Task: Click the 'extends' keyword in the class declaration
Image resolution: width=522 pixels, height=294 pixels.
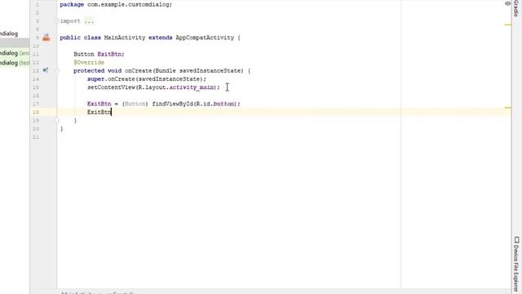Action: coord(161,38)
